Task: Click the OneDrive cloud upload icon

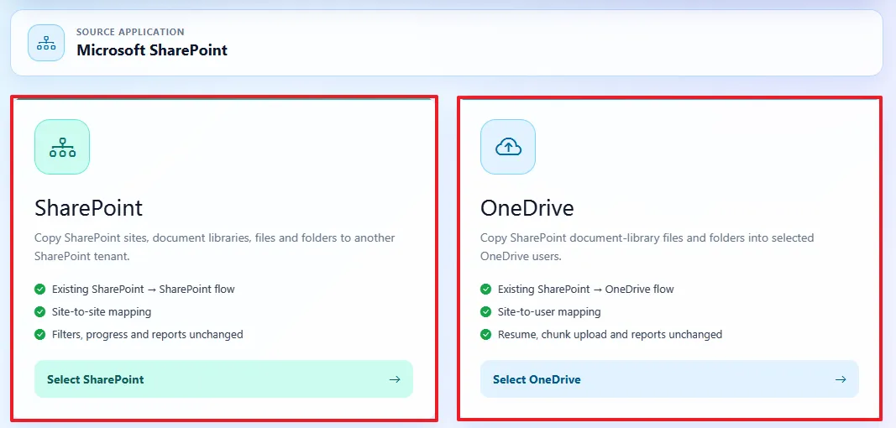Action: [x=508, y=147]
